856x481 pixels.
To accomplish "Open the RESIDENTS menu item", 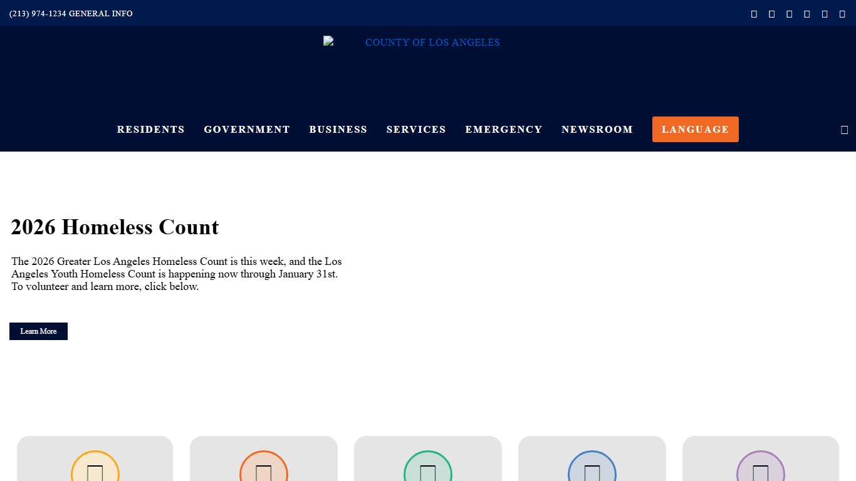I will pyautogui.click(x=150, y=129).
